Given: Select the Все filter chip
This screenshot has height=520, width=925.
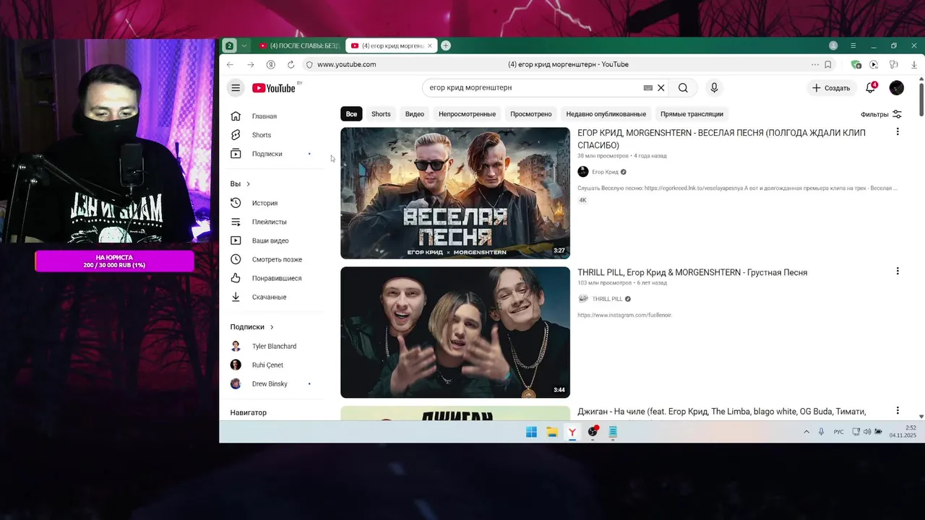Looking at the screenshot, I should coord(351,114).
